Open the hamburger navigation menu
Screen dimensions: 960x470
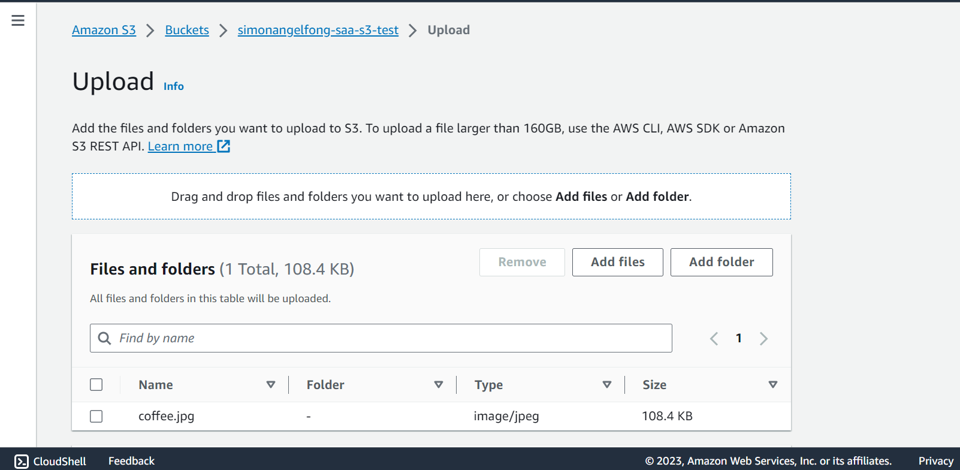click(x=18, y=20)
